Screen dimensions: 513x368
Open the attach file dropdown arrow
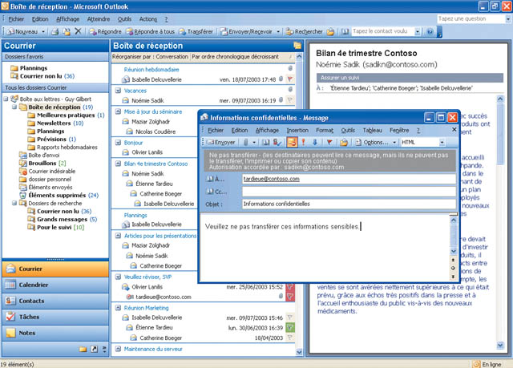(x=254, y=142)
